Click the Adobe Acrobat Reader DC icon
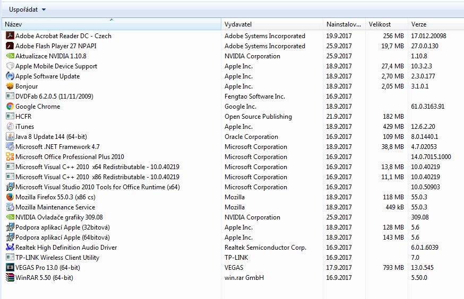This screenshot has height=299, width=464. pos(10,36)
